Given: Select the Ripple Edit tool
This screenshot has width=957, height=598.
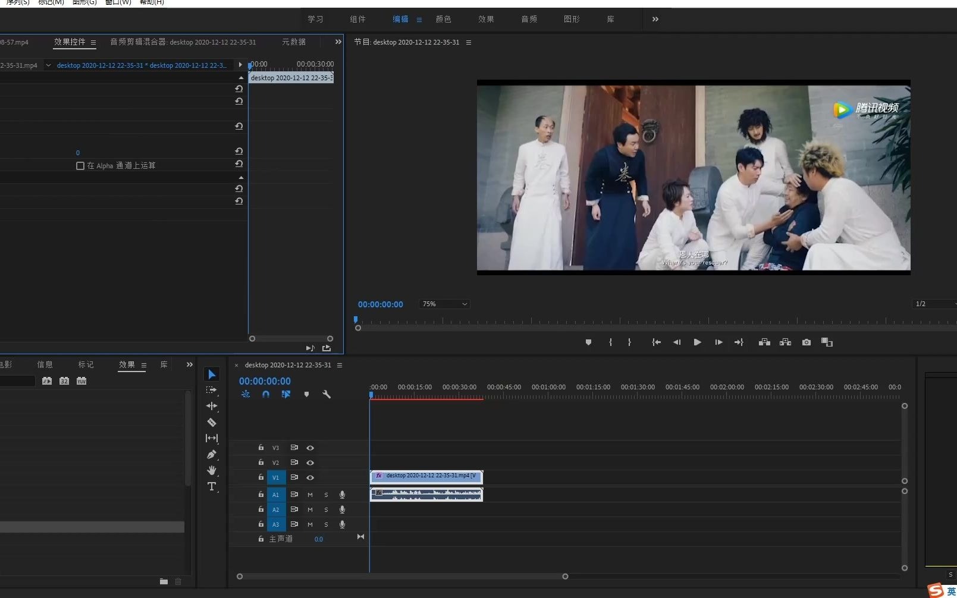Looking at the screenshot, I should tap(212, 406).
